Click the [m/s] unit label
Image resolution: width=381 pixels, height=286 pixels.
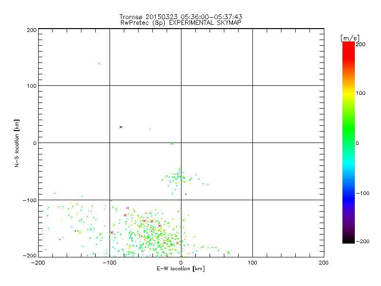coord(350,38)
